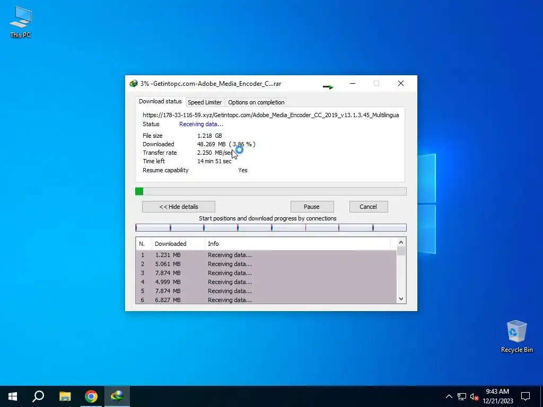Open File Explorer from the taskbar

[x=65, y=396]
